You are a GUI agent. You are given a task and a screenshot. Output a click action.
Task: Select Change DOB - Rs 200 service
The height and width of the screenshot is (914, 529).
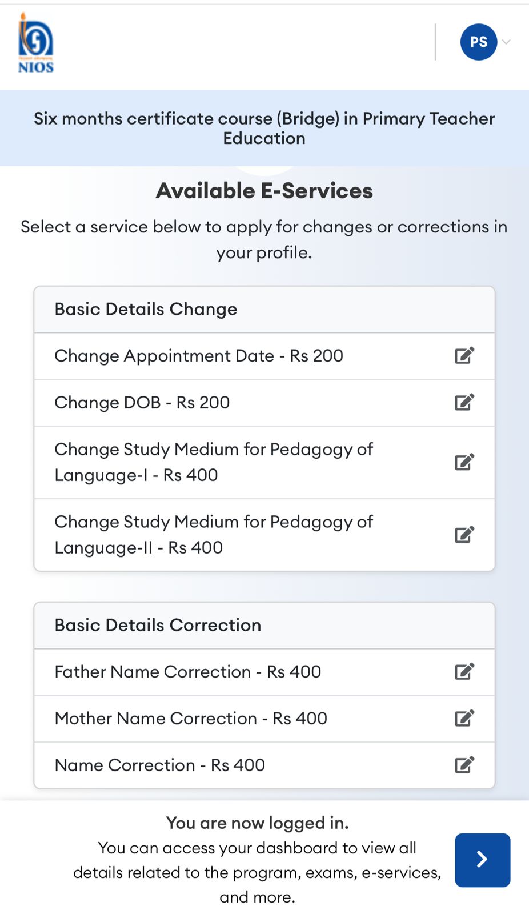point(142,403)
